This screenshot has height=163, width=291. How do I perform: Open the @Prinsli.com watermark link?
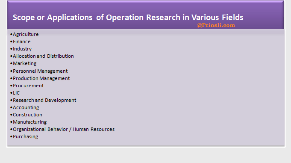(216, 25)
